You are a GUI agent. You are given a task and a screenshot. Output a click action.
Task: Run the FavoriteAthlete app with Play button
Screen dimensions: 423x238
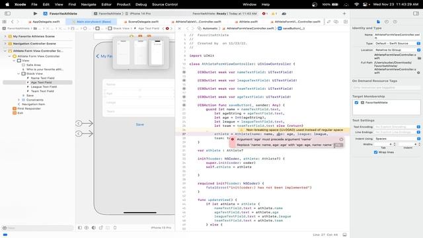(35, 13)
